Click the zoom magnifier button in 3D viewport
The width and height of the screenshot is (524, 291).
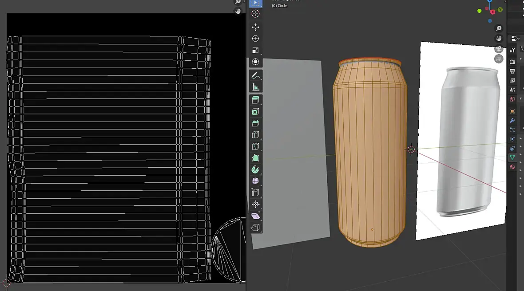coord(499,28)
